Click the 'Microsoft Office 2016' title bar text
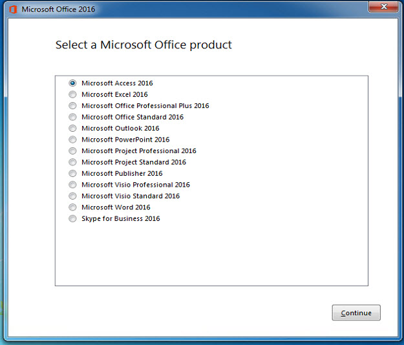The width and height of the screenshot is (404, 345). click(58, 10)
